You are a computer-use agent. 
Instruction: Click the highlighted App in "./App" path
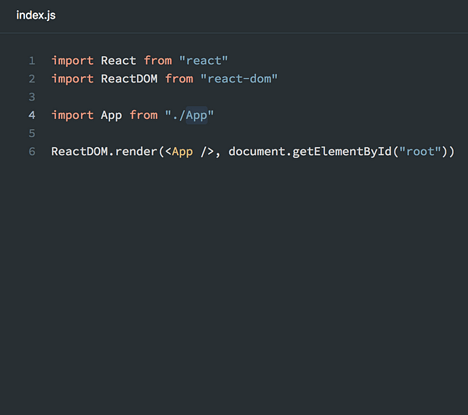197,115
